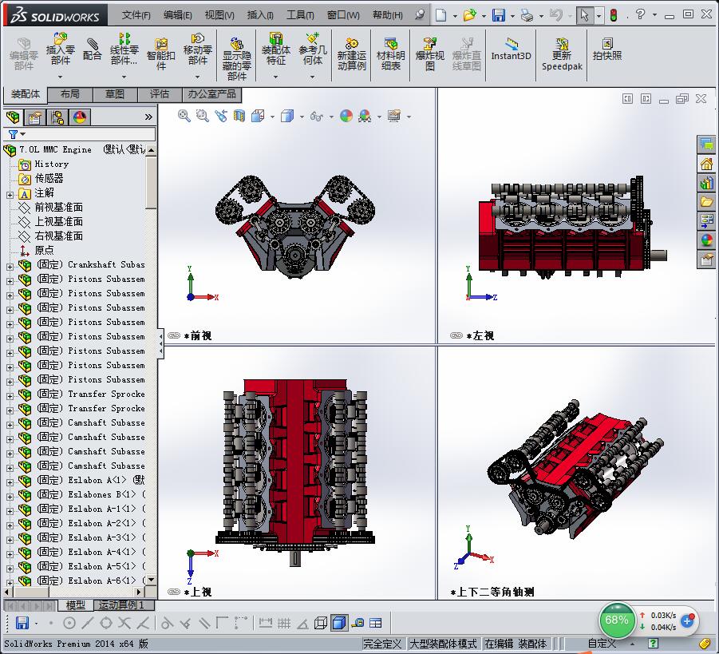Click Reference Geometry (参考几何体) icon

(313, 38)
